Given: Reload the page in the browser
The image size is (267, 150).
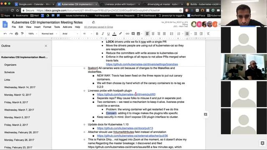Looking at the screenshot, I should [x=12, y=10].
